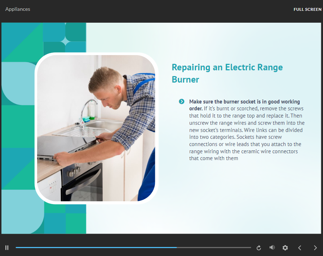Mute the audio with the speaker icon
Viewport: 323px width, 256px height.
coord(272,247)
